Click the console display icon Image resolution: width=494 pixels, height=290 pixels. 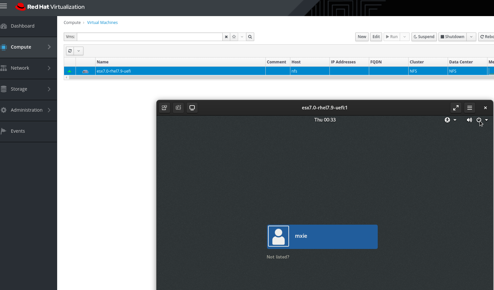pyautogui.click(x=192, y=108)
